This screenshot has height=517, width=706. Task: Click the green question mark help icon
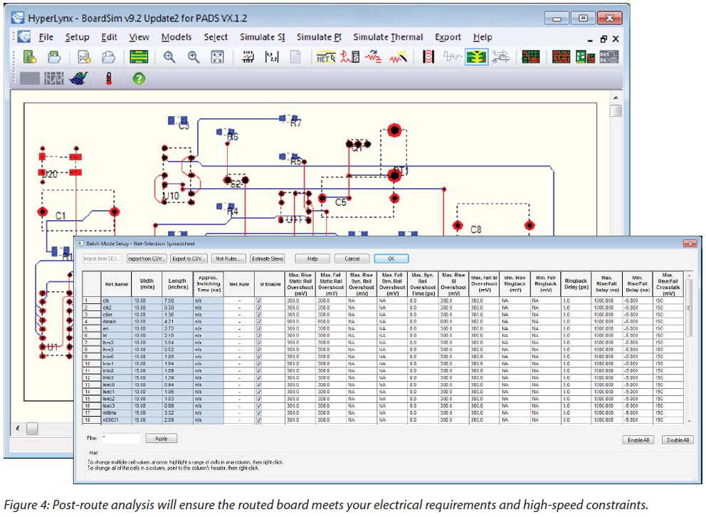coord(139,79)
